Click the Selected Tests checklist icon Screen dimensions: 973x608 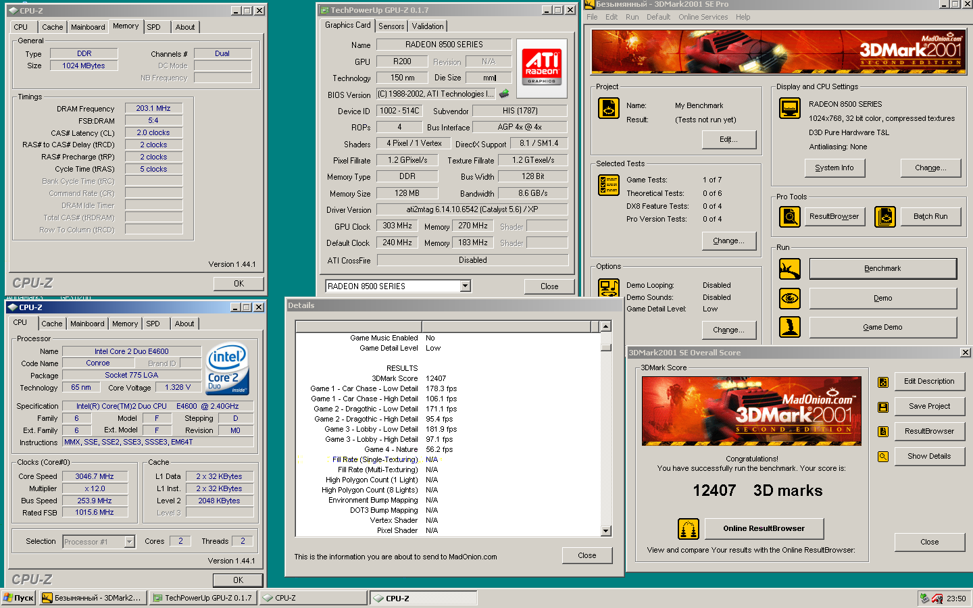coord(609,185)
